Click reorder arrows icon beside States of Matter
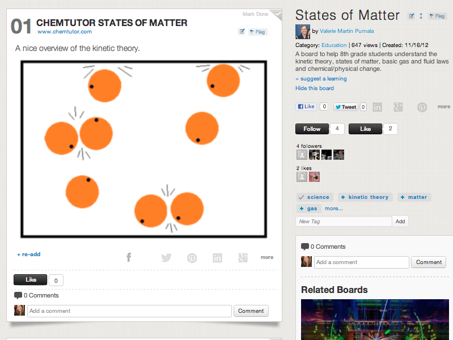This screenshot has height=340, width=453. tap(421, 16)
